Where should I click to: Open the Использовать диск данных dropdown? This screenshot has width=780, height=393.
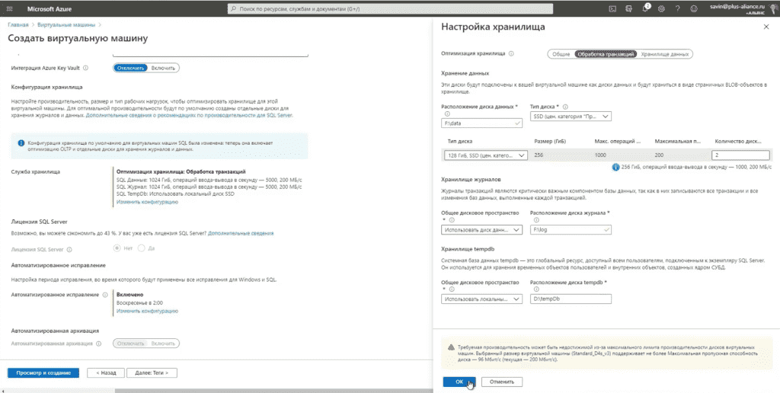click(x=481, y=230)
